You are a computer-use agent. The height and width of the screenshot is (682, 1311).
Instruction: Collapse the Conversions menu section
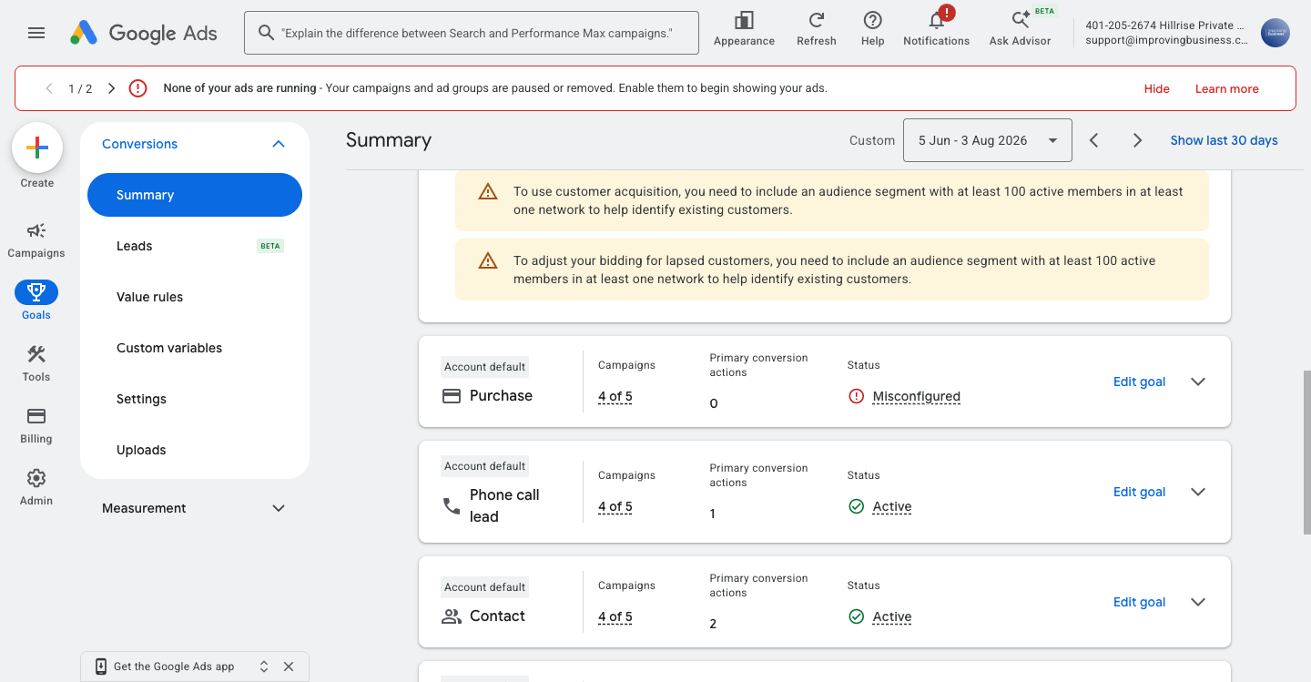tap(279, 144)
